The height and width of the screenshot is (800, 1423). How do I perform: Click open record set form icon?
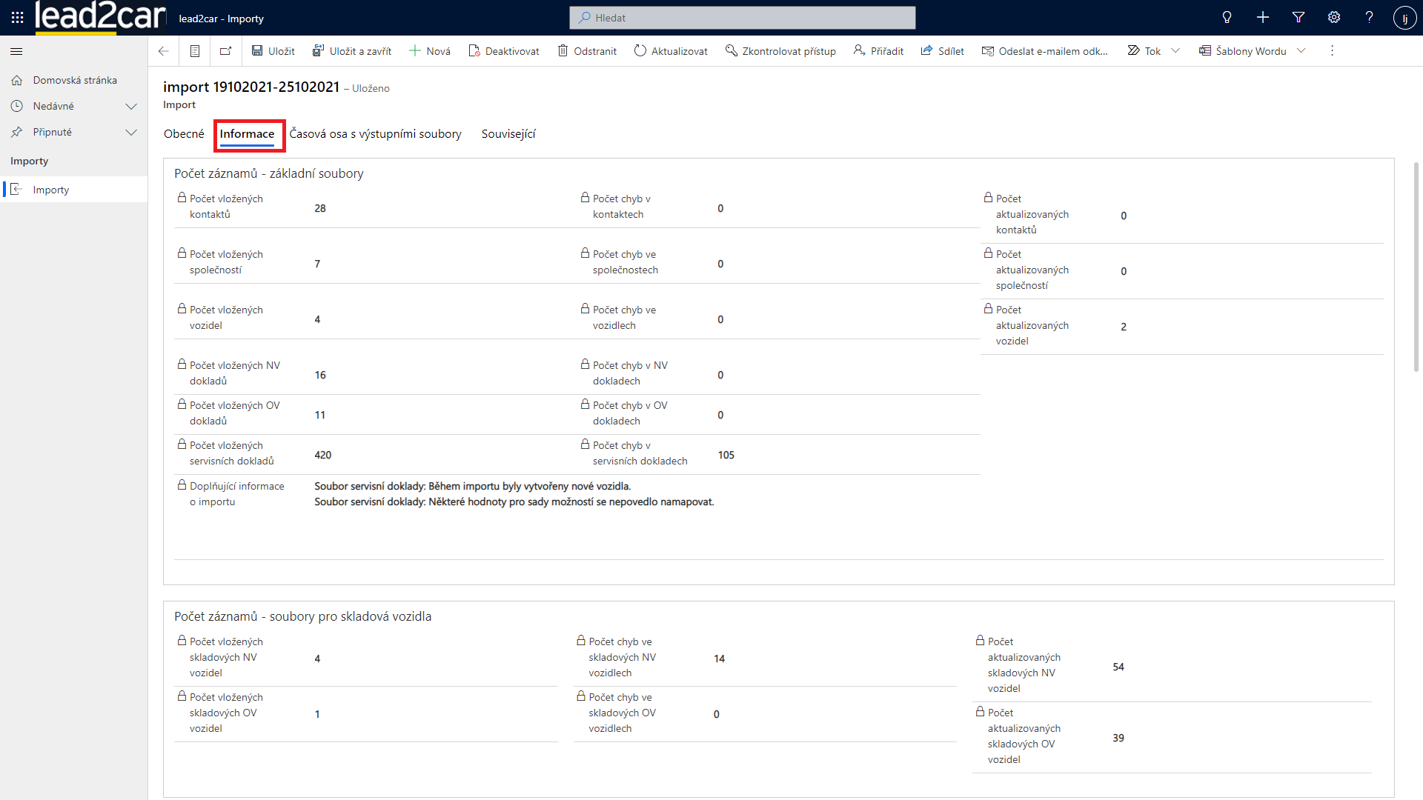195,51
